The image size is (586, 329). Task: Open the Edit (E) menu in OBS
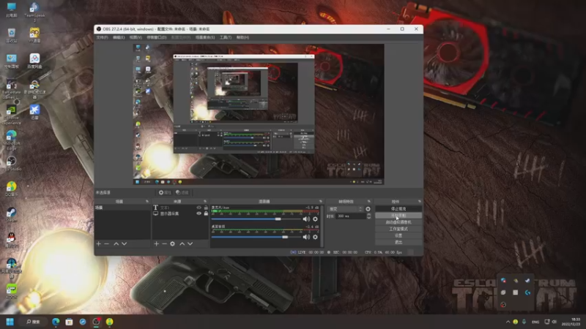119,37
